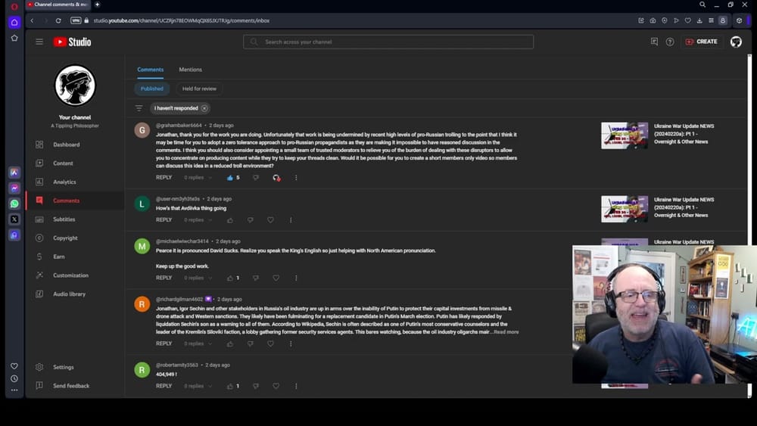Image resolution: width=757 pixels, height=426 pixels.
Task: Click Read more on richardgilman4602's comment
Action: click(506, 332)
